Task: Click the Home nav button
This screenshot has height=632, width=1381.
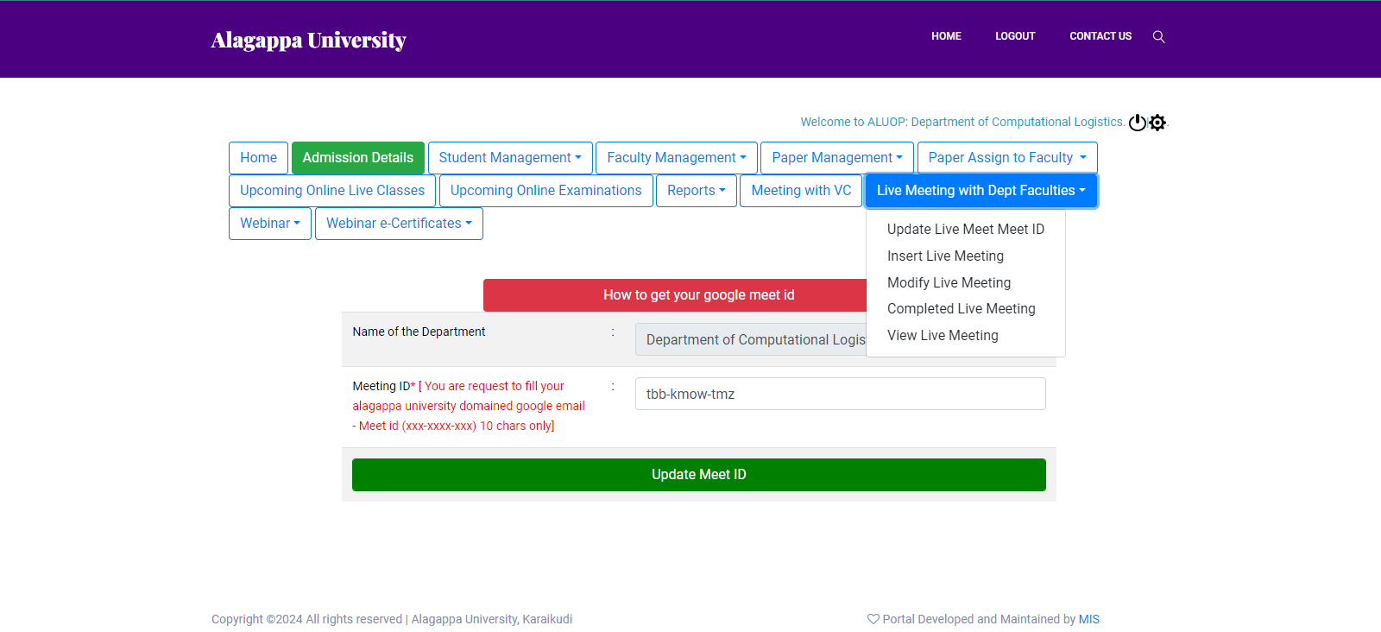Action: coord(258,158)
